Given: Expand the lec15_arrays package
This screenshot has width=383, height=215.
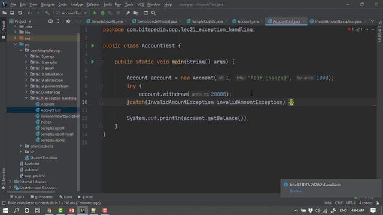Looking at the screenshot, I should (26, 56).
